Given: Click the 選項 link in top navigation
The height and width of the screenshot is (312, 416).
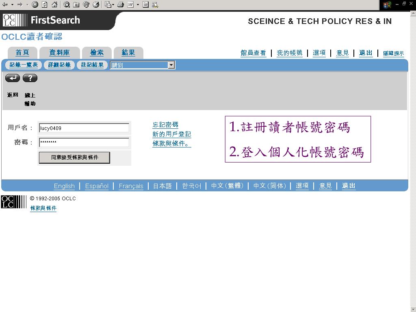Looking at the screenshot, I should point(319,53).
